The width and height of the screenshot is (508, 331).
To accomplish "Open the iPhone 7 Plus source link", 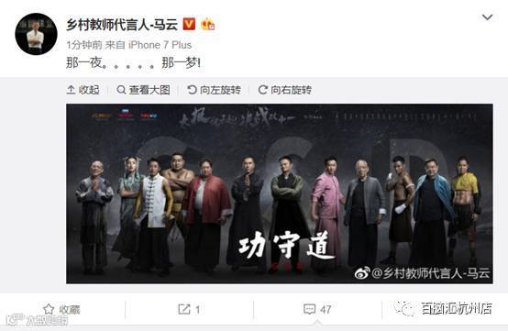I will pos(160,45).
